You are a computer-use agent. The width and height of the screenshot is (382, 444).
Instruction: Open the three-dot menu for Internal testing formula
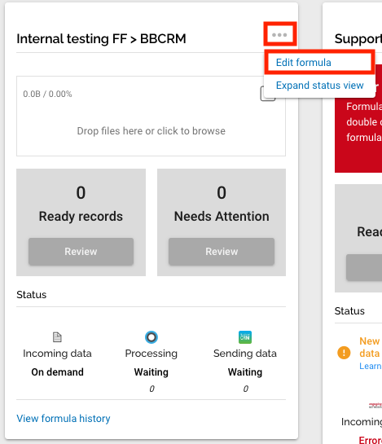point(279,35)
